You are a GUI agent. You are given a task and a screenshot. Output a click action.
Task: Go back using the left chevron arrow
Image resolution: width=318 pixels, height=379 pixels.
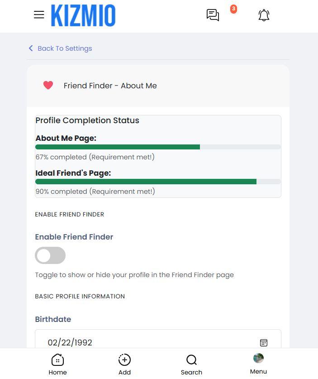pos(31,48)
